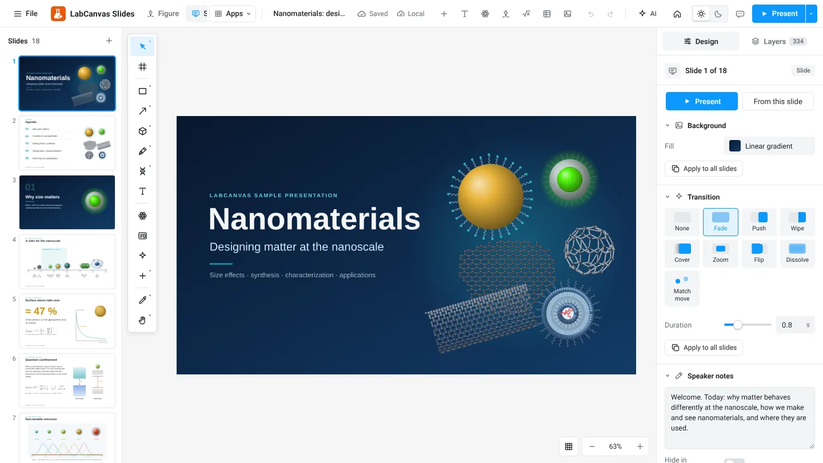
Task: Click the plus icon in top toolbar
Action: point(444,14)
